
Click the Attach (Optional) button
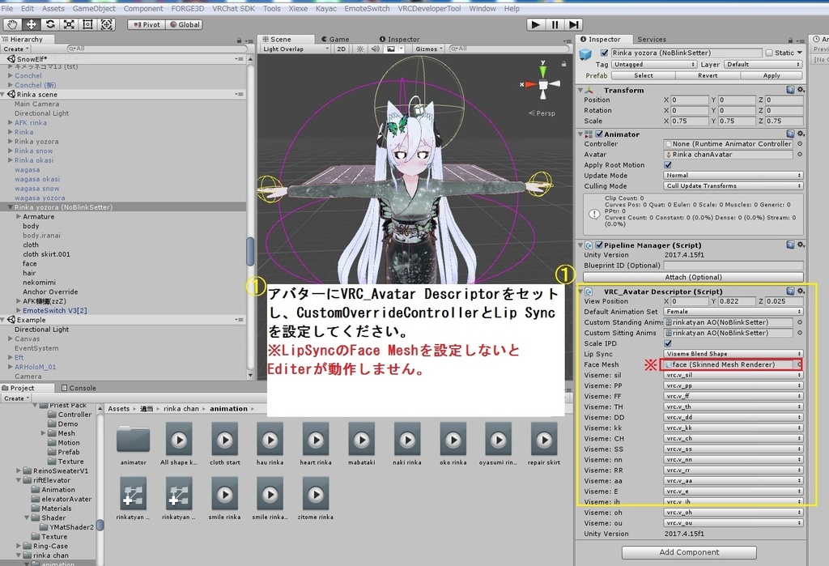[x=693, y=277]
